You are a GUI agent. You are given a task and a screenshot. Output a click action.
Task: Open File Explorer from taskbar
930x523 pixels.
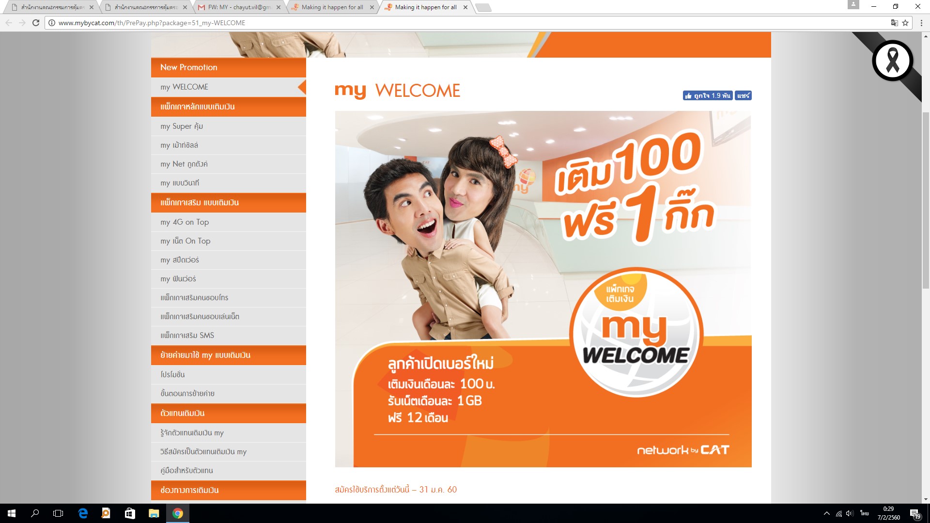(154, 513)
